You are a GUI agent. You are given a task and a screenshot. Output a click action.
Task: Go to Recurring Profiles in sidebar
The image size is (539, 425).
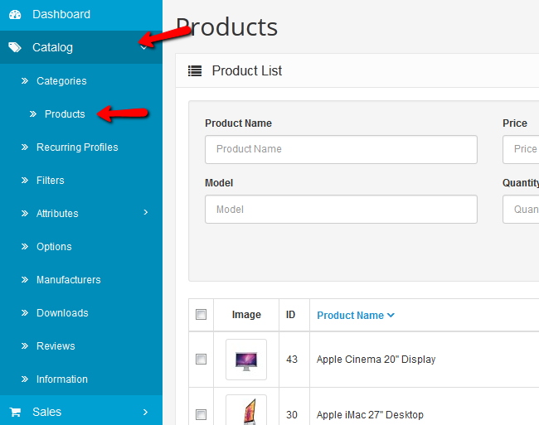(77, 147)
